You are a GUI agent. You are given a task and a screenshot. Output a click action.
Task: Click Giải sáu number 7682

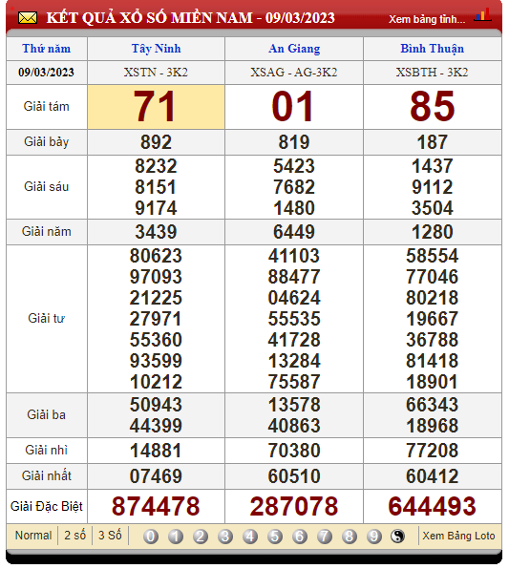coord(294,187)
